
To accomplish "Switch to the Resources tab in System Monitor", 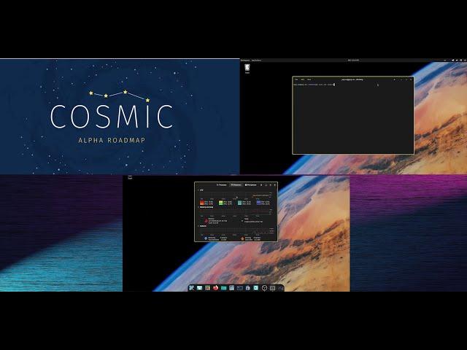I will pos(236,184).
